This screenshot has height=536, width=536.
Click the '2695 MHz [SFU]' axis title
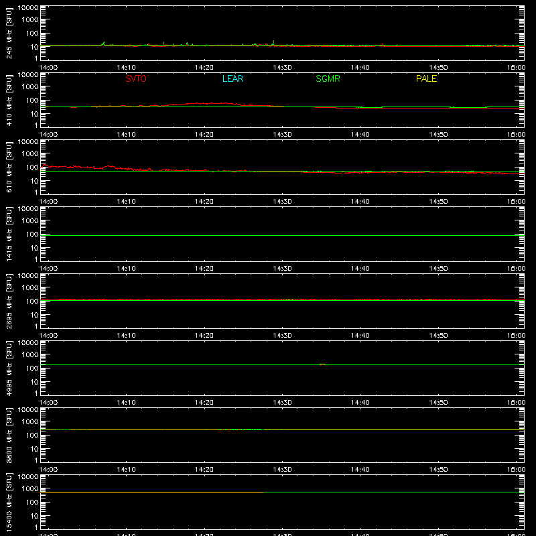(x=9, y=301)
